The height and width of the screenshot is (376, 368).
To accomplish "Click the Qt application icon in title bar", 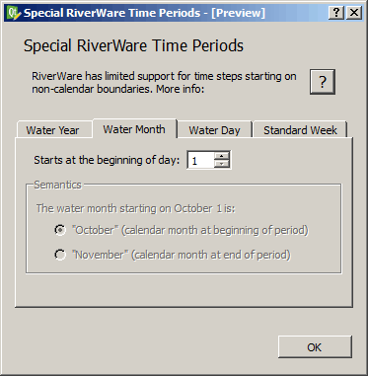I will [x=15, y=13].
